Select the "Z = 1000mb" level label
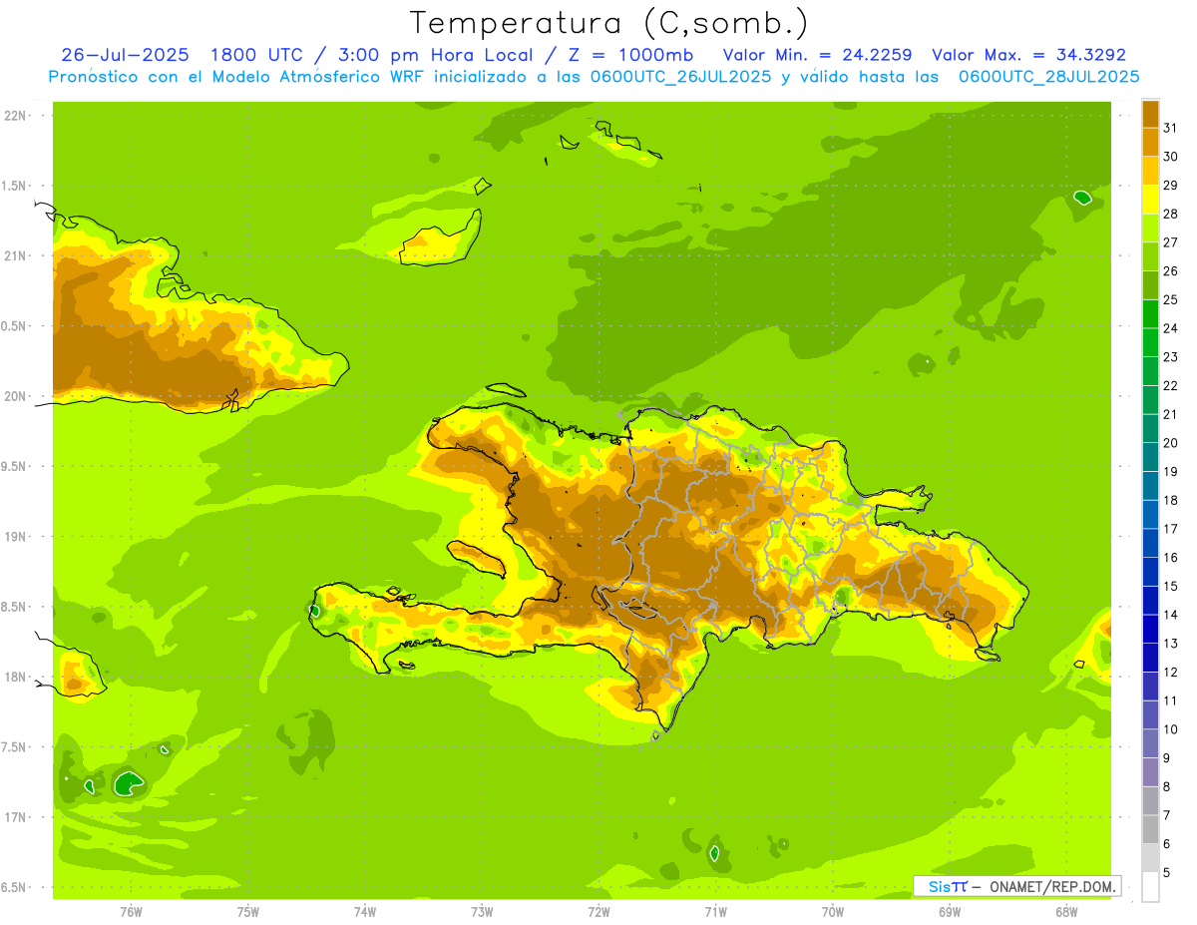The width and height of the screenshot is (1197, 925). click(x=630, y=55)
